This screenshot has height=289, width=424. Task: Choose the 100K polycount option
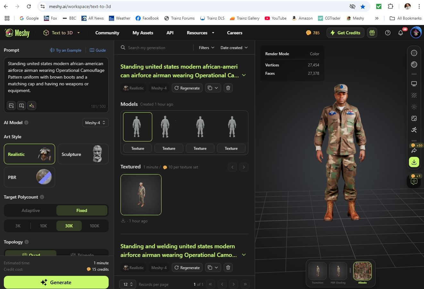pyautogui.click(x=94, y=226)
